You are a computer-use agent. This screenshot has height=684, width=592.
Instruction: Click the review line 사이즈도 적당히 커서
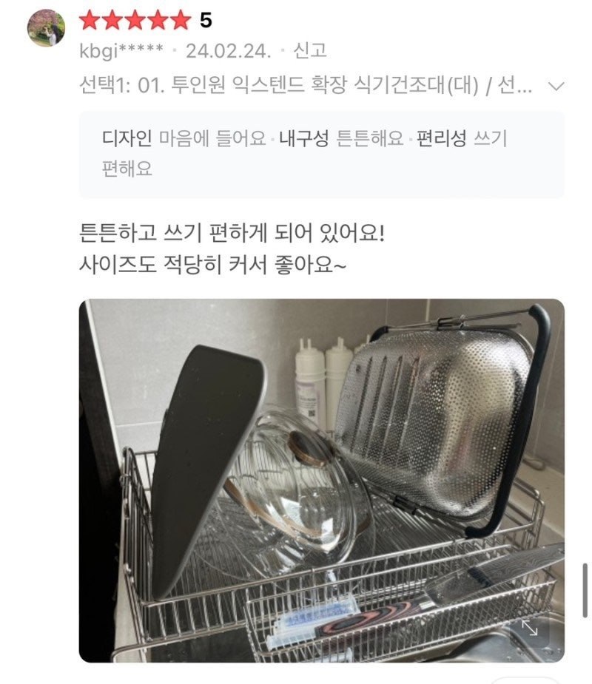pyautogui.click(x=212, y=264)
